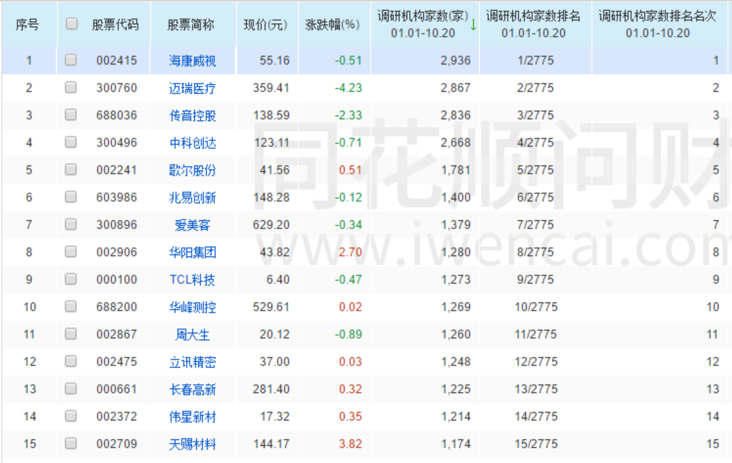Open stock link 天赐材料
The image size is (732, 463).
click(x=192, y=444)
